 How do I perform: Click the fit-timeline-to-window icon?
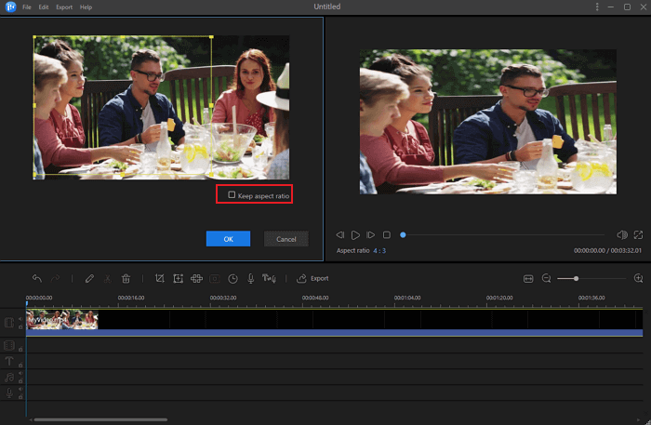click(528, 278)
